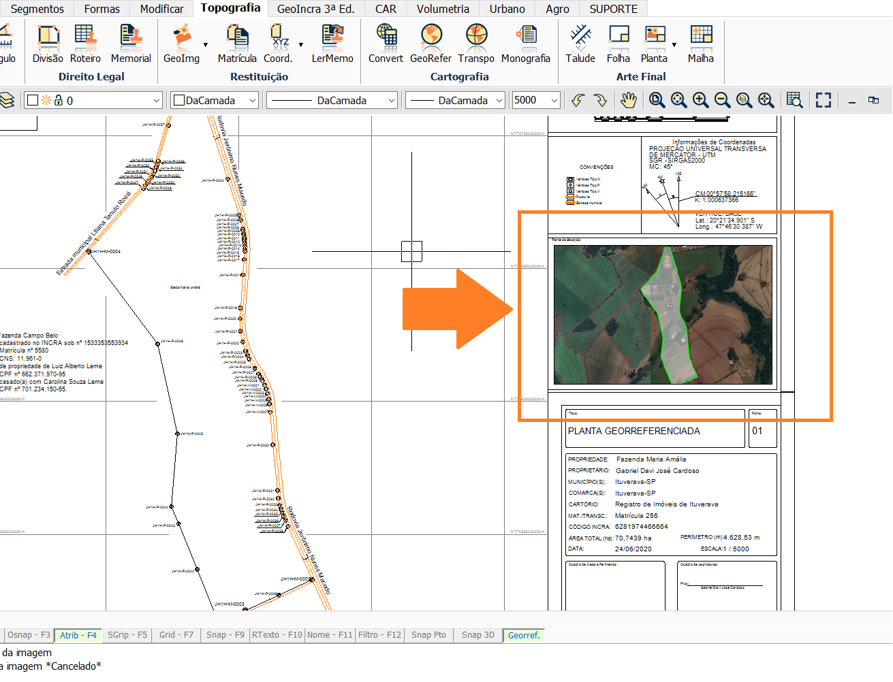Open the GeoRefer tool
Image resolution: width=893 pixels, height=682 pixels.
tap(430, 44)
